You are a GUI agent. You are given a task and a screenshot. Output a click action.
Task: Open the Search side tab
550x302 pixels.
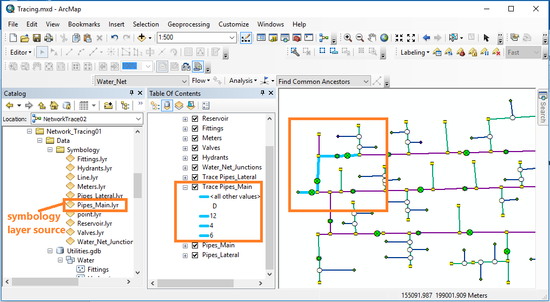[543, 108]
